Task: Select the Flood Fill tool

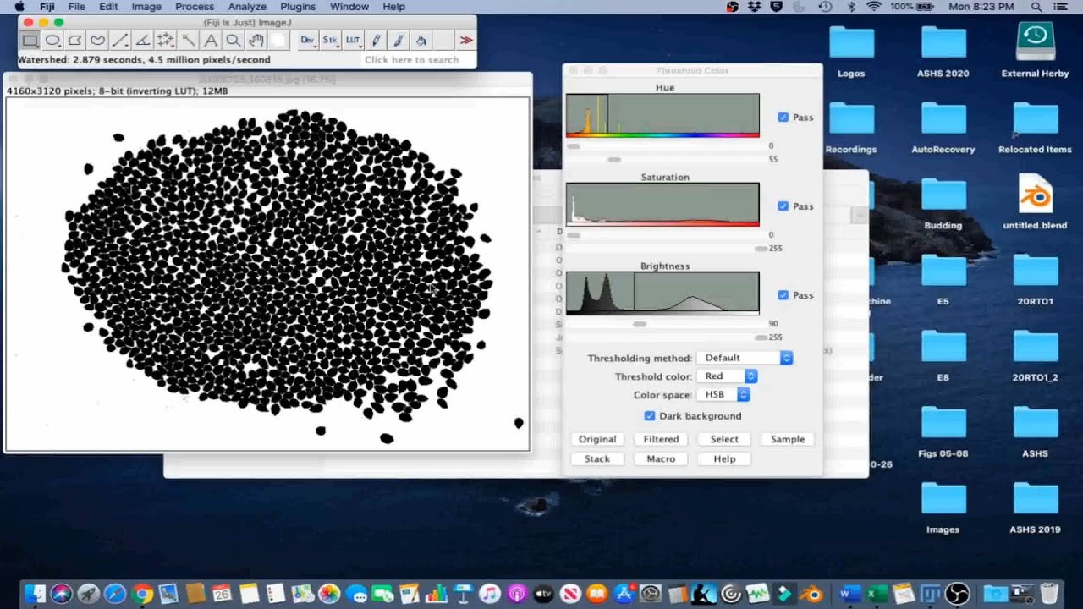Action: click(x=421, y=40)
